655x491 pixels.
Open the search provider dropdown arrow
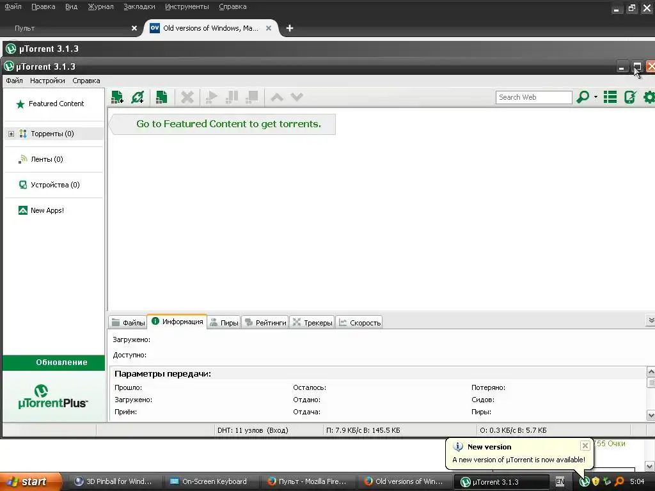596,97
